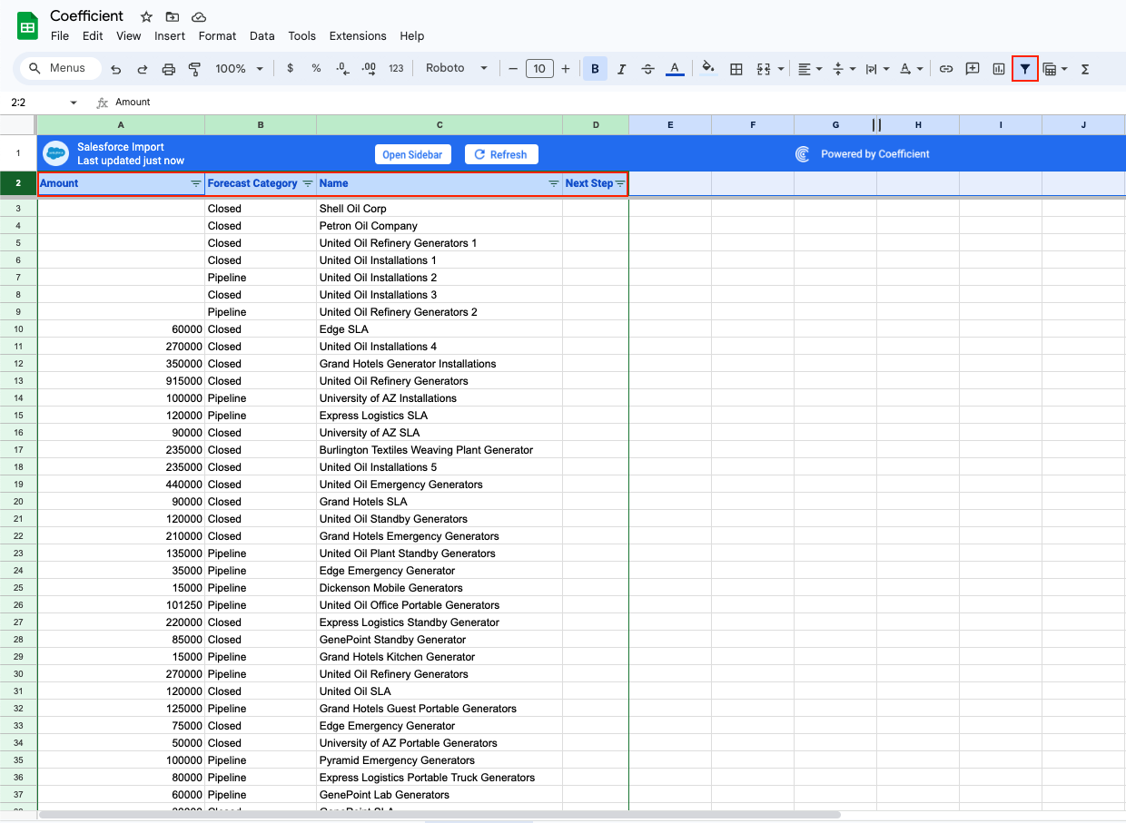Click the Refresh button
This screenshot has width=1126, height=823.
501,154
